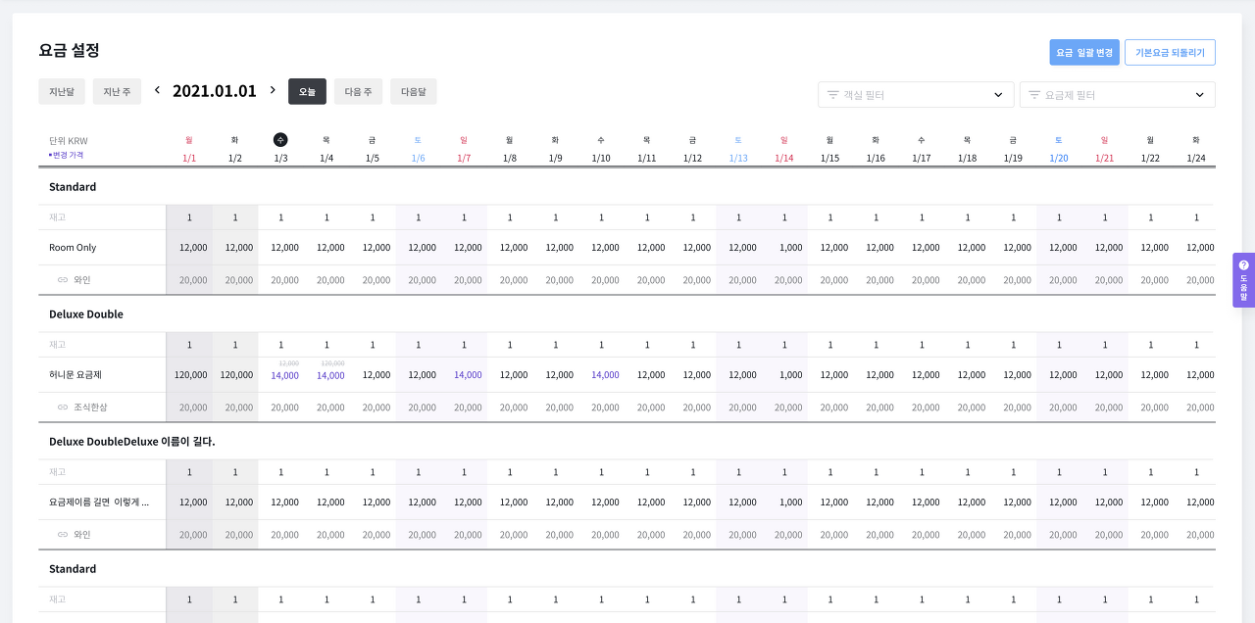
Task: Open the 요금제 필터 dropdown
Action: (1118, 95)
